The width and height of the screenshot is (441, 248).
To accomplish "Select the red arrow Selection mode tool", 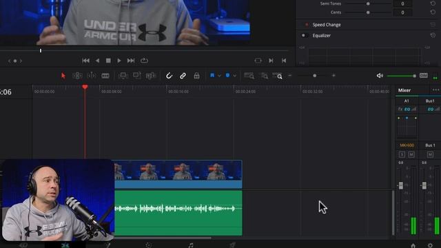I will click(x=63, y=76).
